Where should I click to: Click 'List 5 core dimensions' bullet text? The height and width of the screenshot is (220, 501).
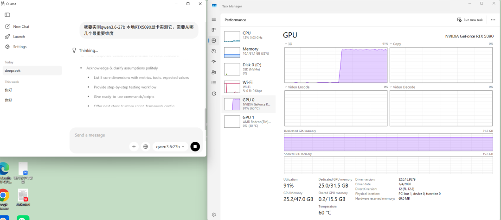pos(141,77)
